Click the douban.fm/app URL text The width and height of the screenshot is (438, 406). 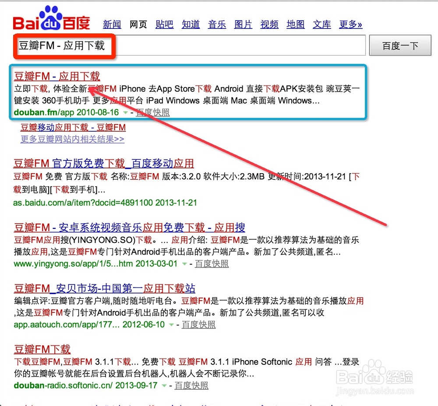44,112
